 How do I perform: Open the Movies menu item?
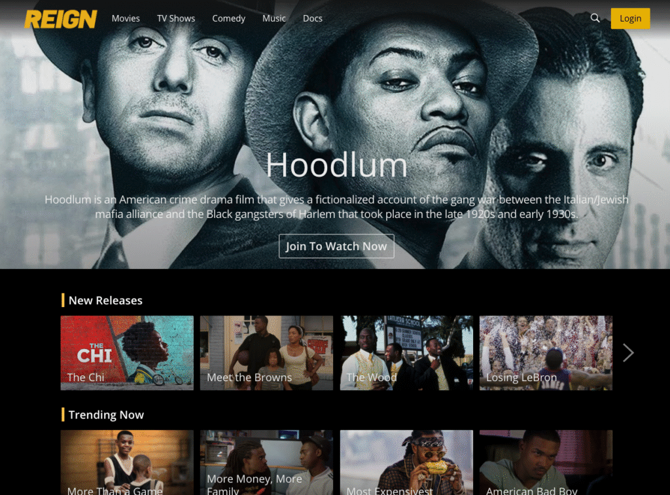(126, 18)
